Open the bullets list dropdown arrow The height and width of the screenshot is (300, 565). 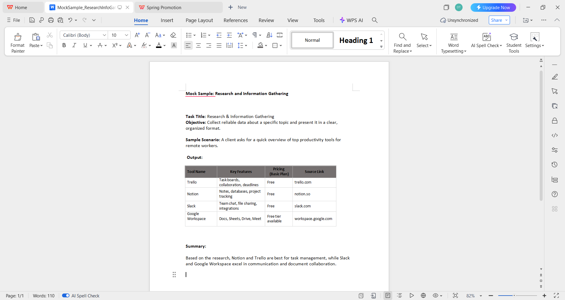coord(195,35)
